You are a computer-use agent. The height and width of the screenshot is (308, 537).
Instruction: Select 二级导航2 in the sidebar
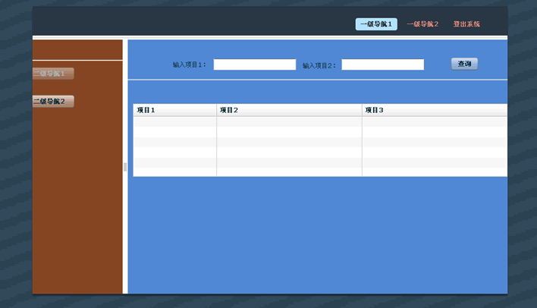coord(53,101)
